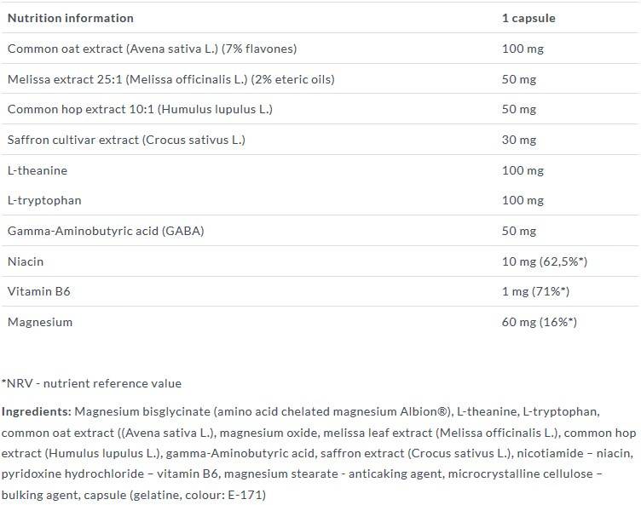Click the L-theanine row label
Viewport: 641px width, 505px height.
(x=38, y=170)
